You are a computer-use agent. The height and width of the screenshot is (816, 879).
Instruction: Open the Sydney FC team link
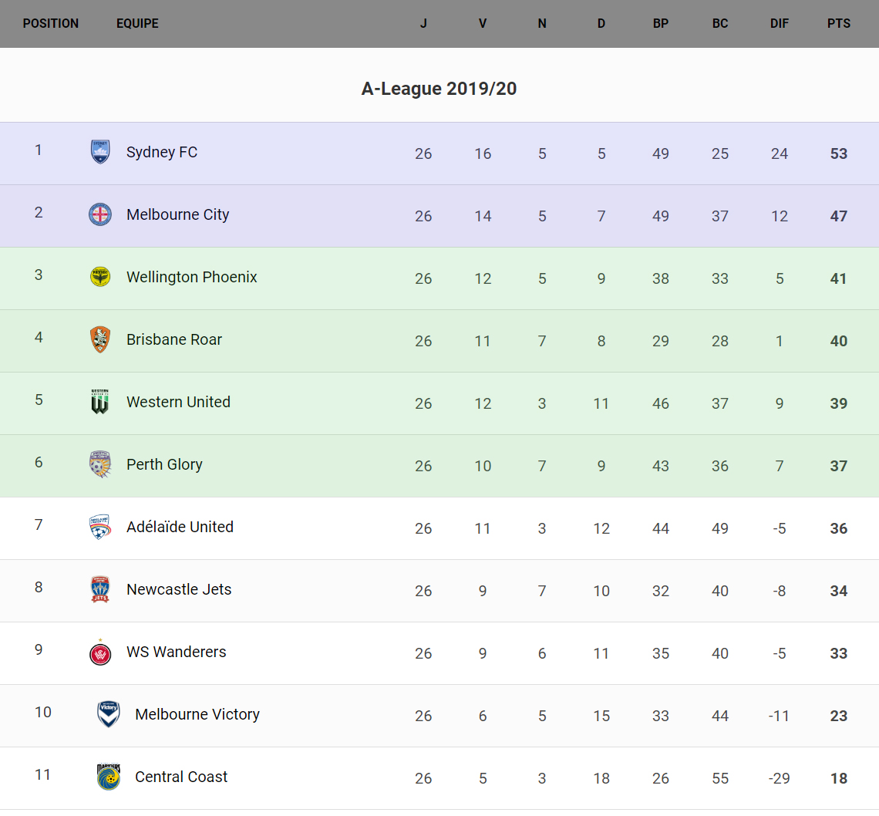click(x=162, y=152)
